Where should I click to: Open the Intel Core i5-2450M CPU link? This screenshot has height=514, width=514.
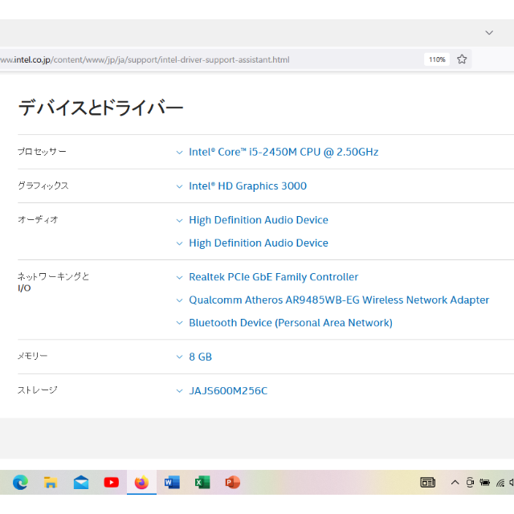284,152
